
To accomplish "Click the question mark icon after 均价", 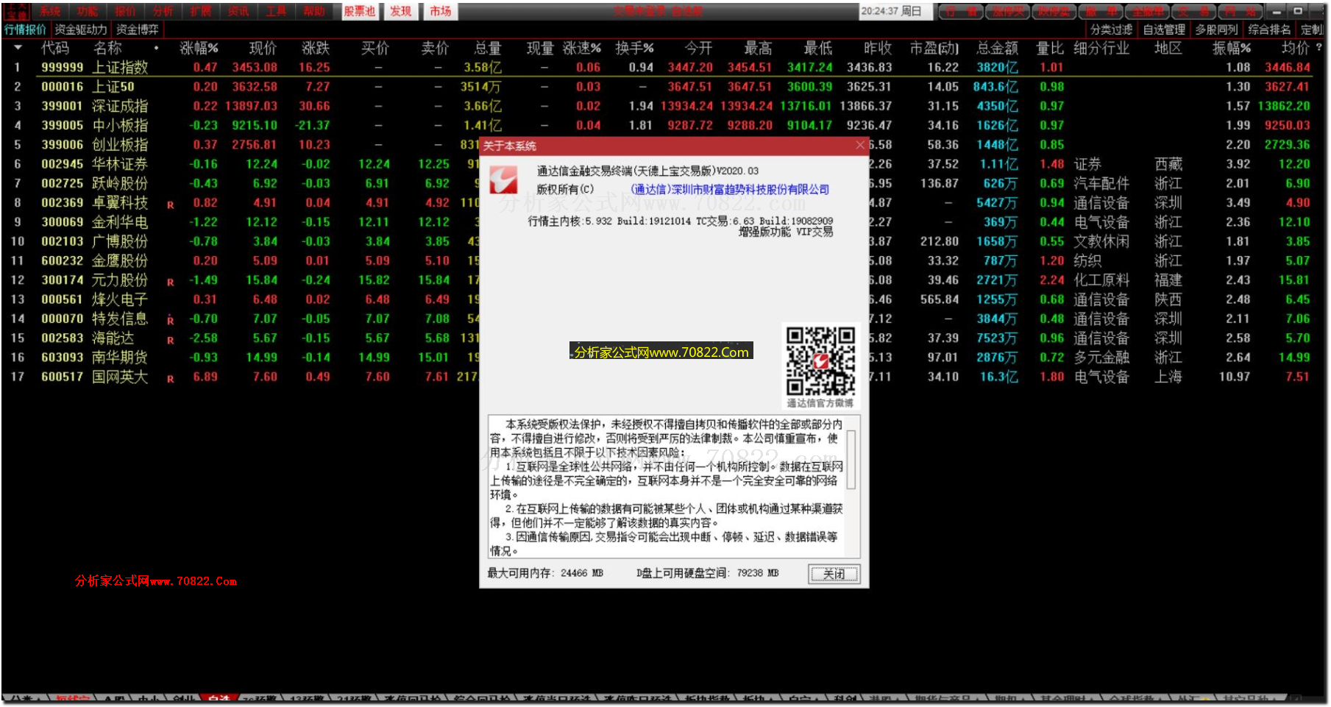I will [1319, 47].
